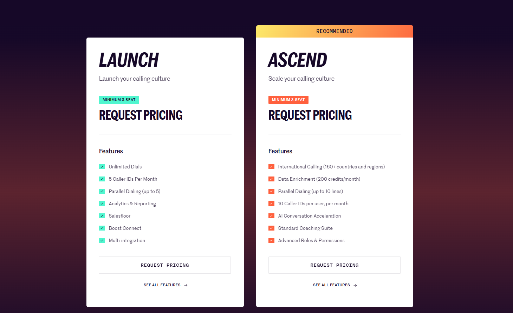Select the check icon beside International Calling

click(x=271, y=167)
